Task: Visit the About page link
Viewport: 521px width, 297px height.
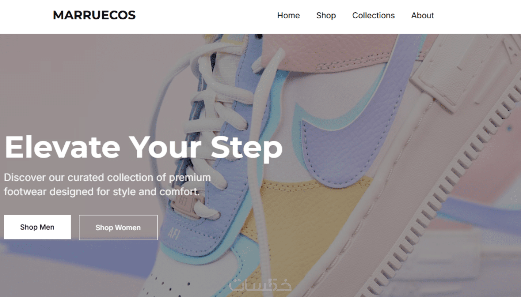Action: [x=422, y=15]
